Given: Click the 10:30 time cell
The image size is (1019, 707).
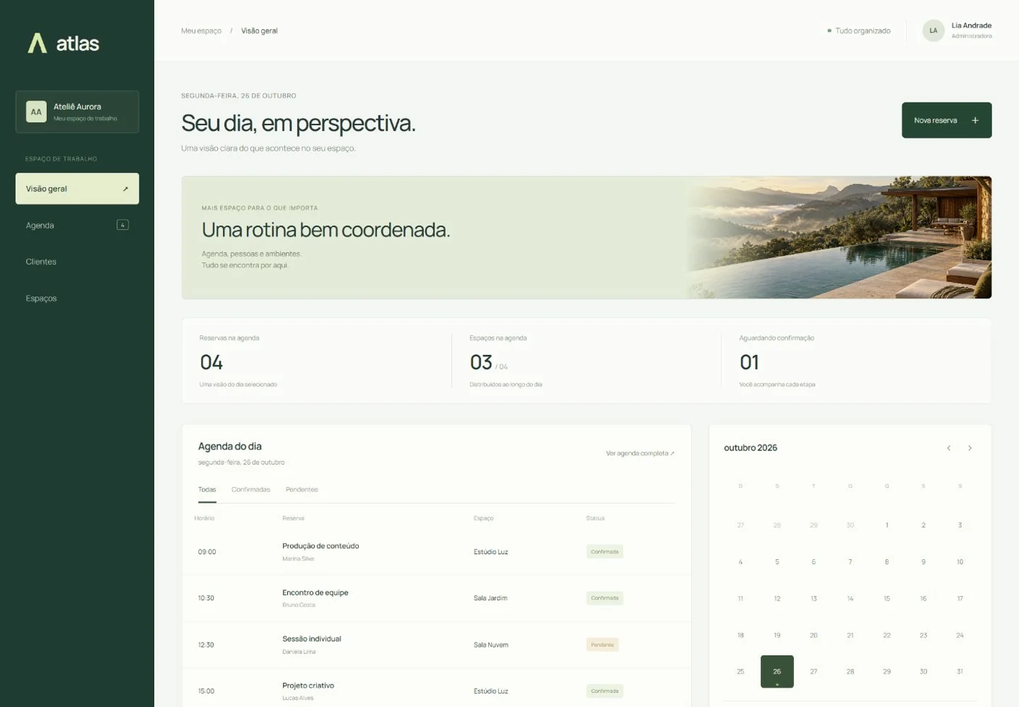Looking at the screenshot, I should (x=206, y=598).
